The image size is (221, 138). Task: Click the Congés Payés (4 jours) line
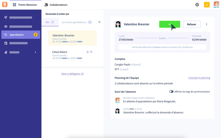[x=127, y=64]
